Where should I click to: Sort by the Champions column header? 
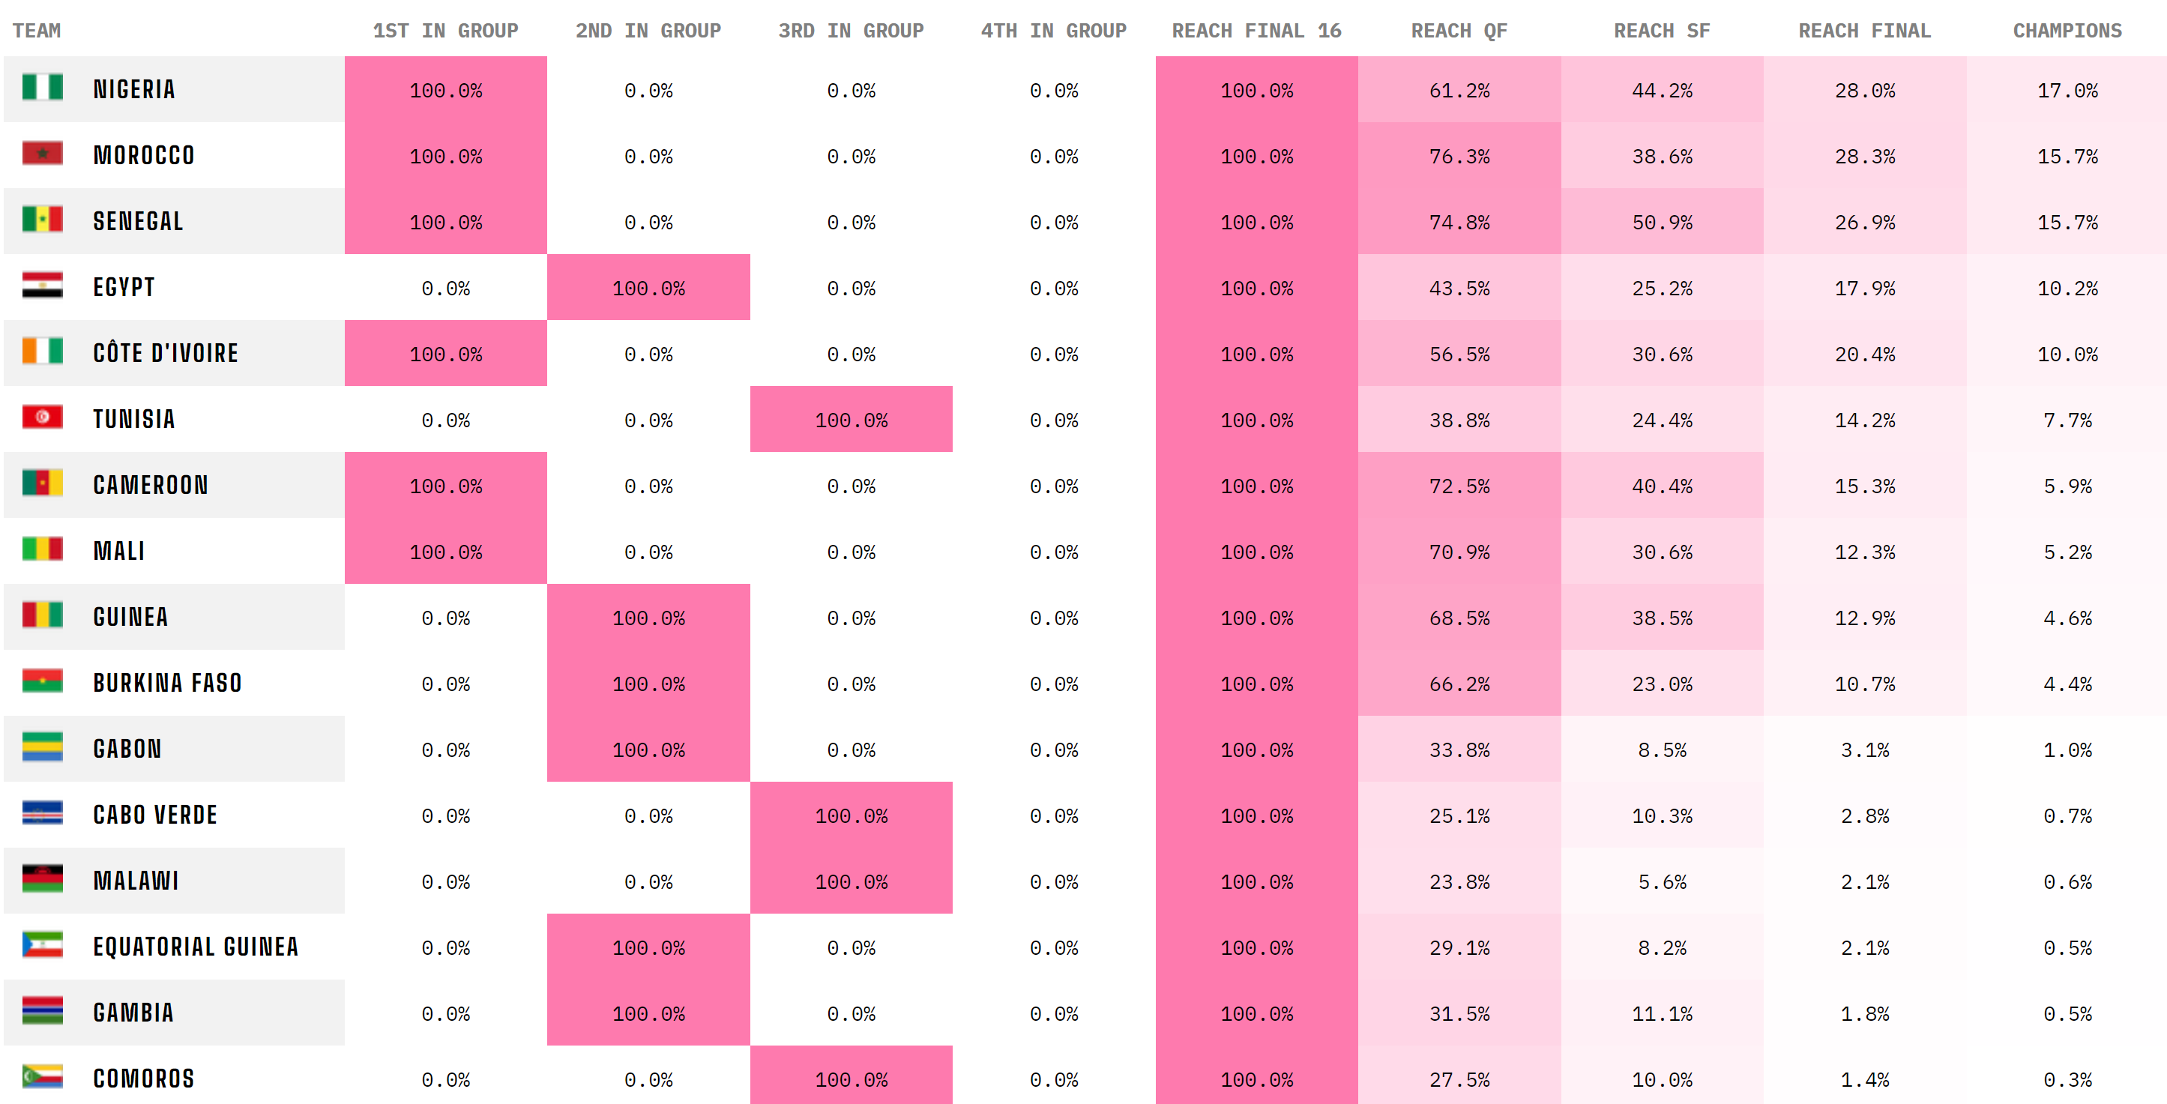click(2067, 31)
